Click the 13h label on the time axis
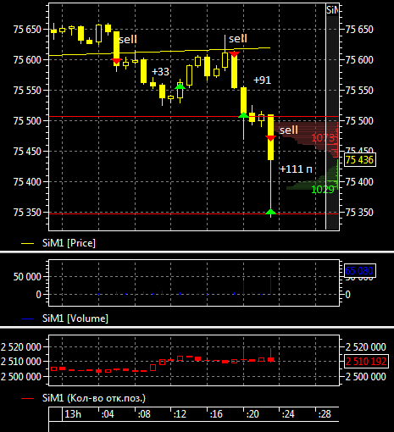394x432 pixels. pos(73,414)
